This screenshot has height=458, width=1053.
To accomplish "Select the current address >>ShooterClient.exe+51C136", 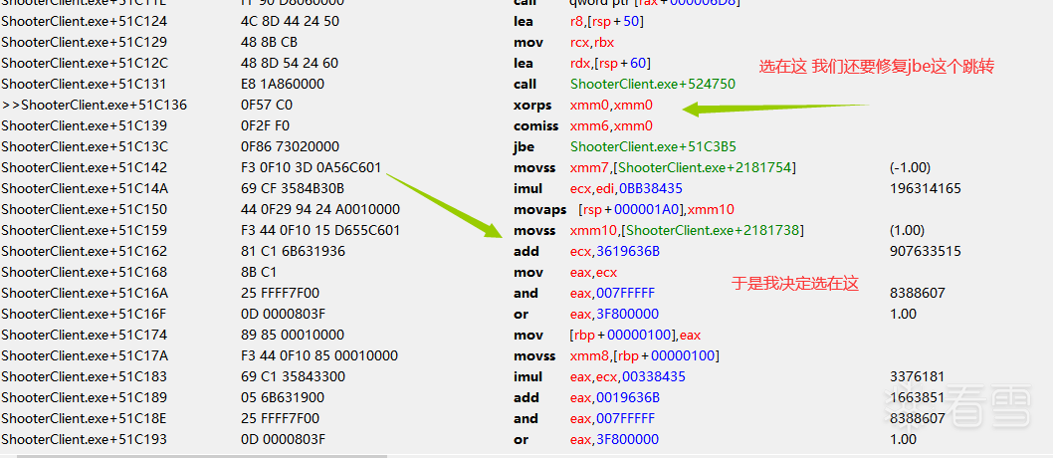I will click(94, 105).
